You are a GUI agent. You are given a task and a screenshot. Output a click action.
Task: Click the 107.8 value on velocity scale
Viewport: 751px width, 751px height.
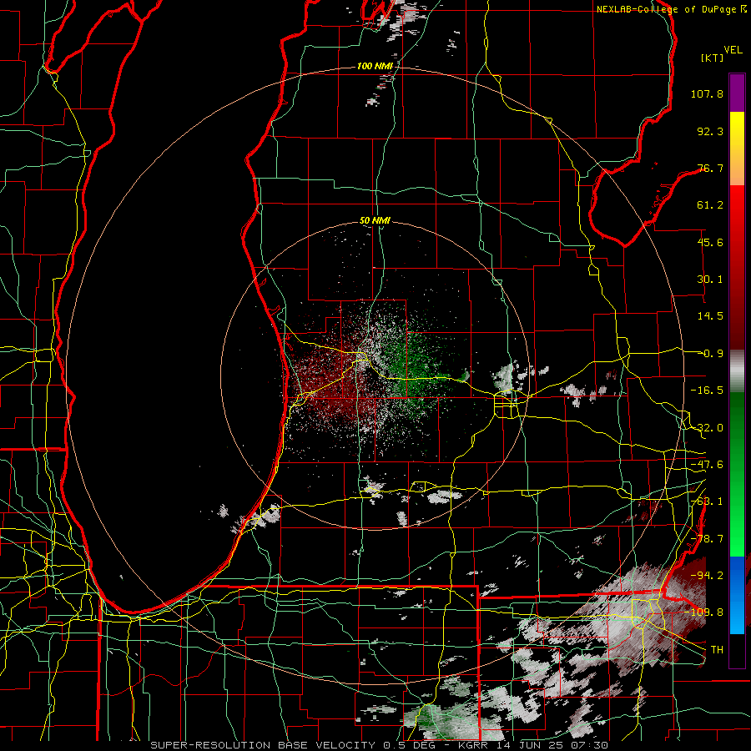(x=707, y=93)
